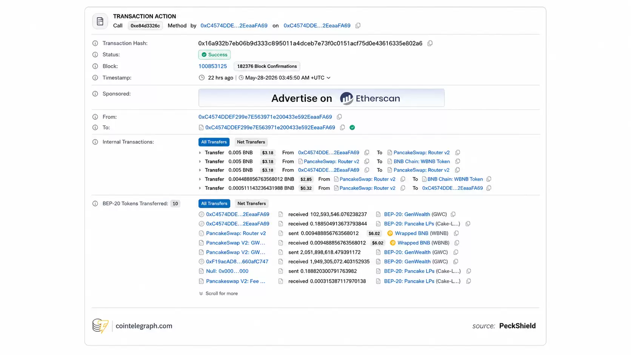The height and width of the screenshot is (355, 631).
Task: Click the Internal Transactions info icon
Action: click(95, 142)
